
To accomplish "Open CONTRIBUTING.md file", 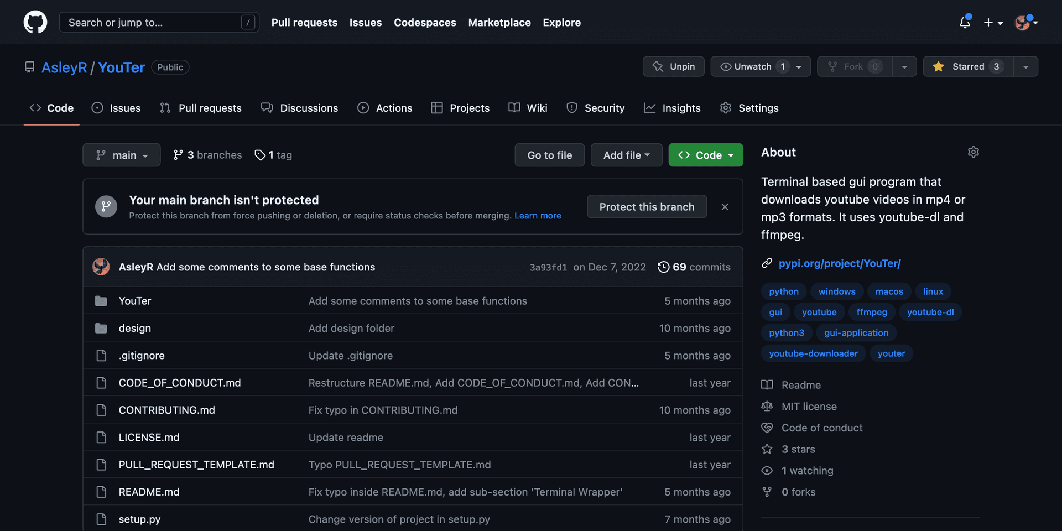I will [x=167, y=410].
